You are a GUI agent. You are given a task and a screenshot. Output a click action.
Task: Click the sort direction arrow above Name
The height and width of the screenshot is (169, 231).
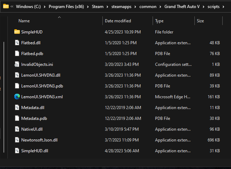59,17
